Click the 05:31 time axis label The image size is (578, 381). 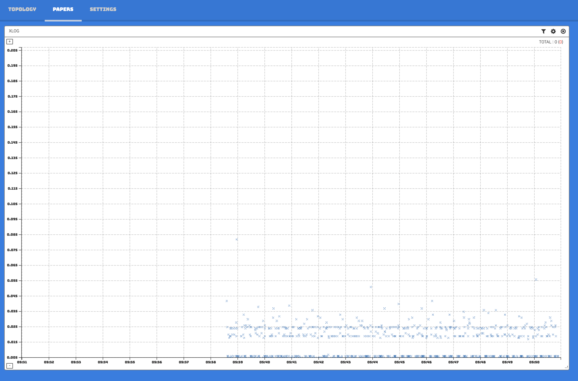point(22,362)
